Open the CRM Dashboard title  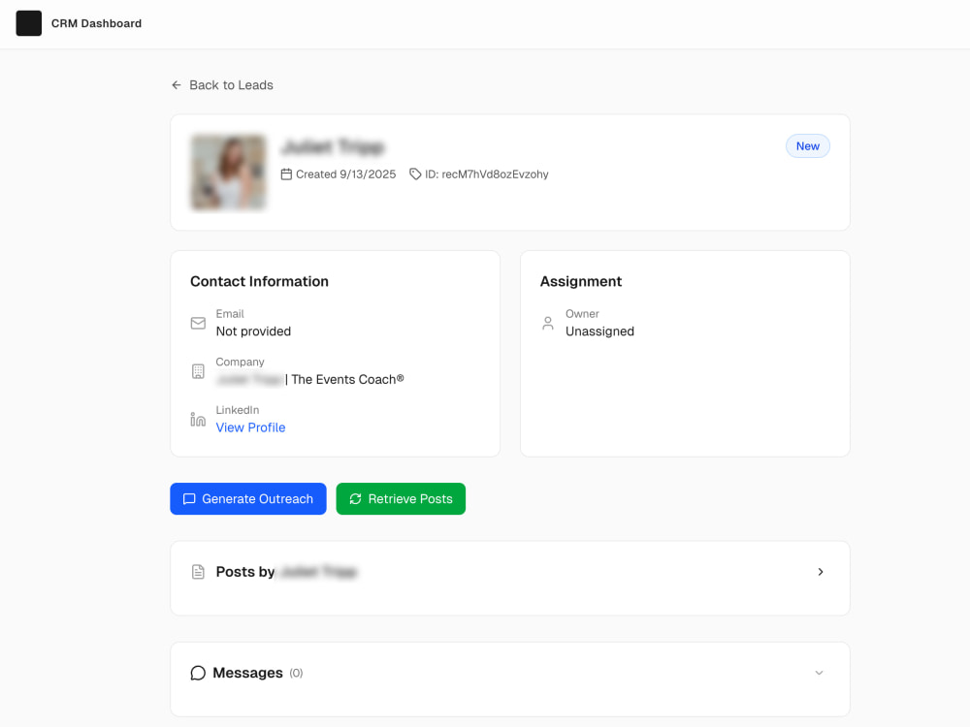click(96, 23)
